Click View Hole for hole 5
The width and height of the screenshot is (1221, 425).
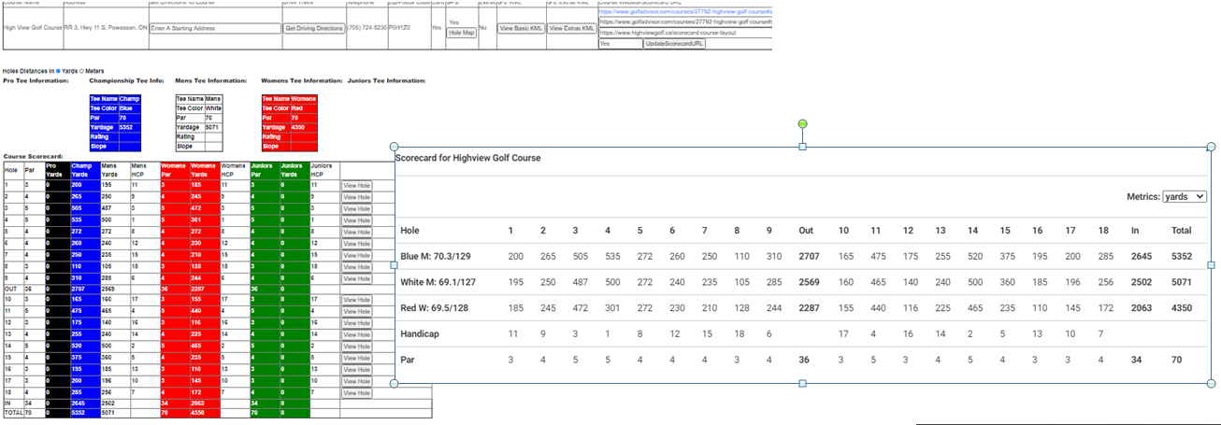tap(357, 232)
